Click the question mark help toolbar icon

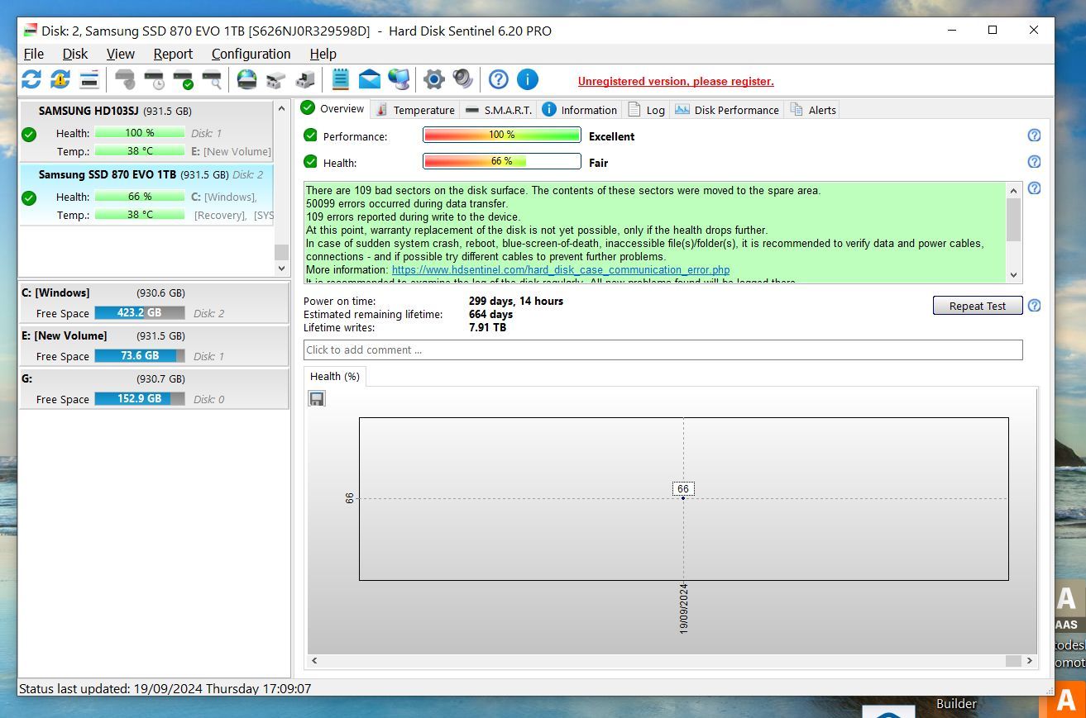coord(498,79)
